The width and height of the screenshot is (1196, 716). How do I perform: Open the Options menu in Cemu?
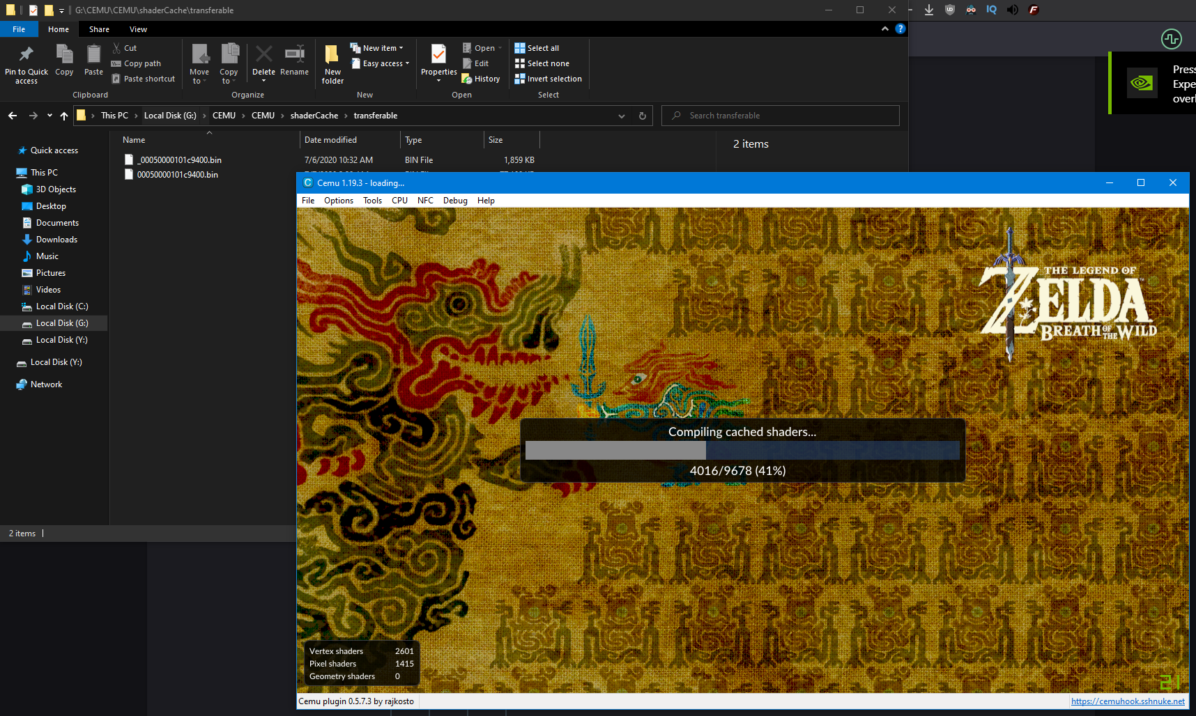339,201
